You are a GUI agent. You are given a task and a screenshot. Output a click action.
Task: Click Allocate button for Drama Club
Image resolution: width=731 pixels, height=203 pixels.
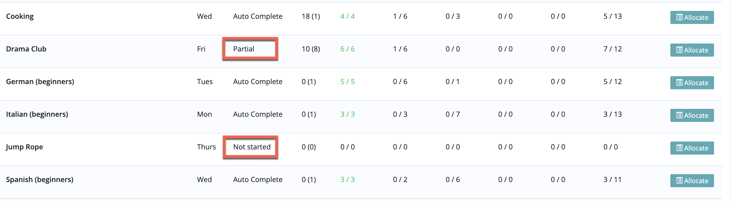pos(692,50)
